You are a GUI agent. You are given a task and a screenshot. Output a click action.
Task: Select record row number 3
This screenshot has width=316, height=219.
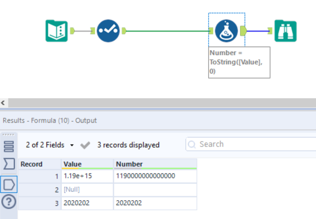39,203
